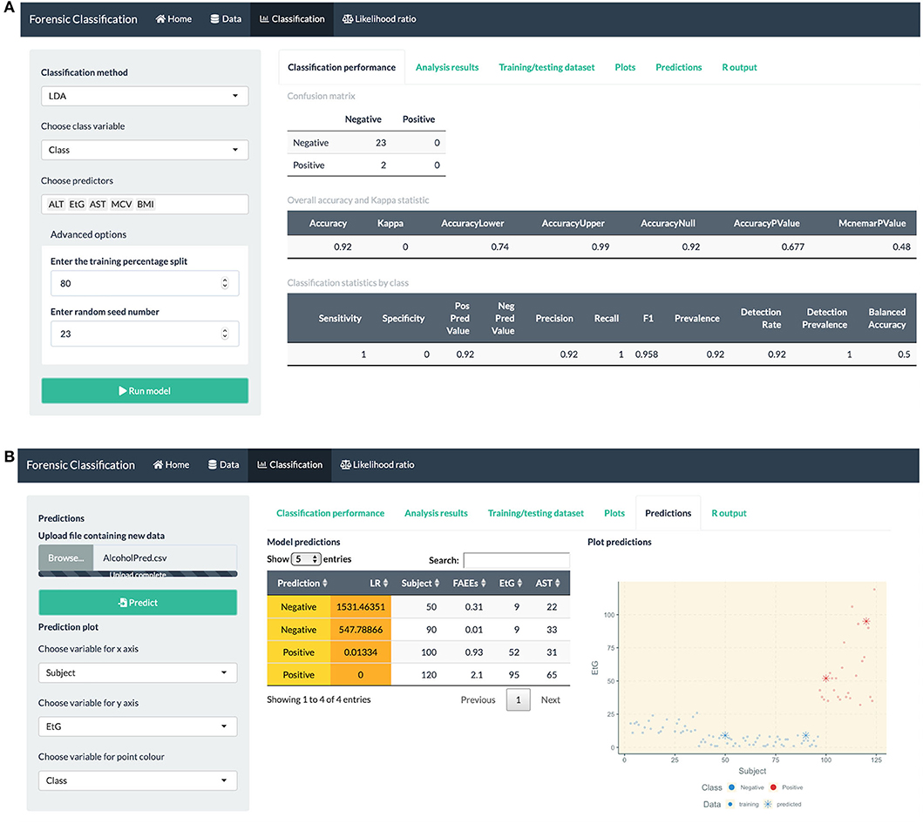Switch to R output tab in panel A
Image resolution: width=923 pixels, height=824 pixels.
coord(739,67)
